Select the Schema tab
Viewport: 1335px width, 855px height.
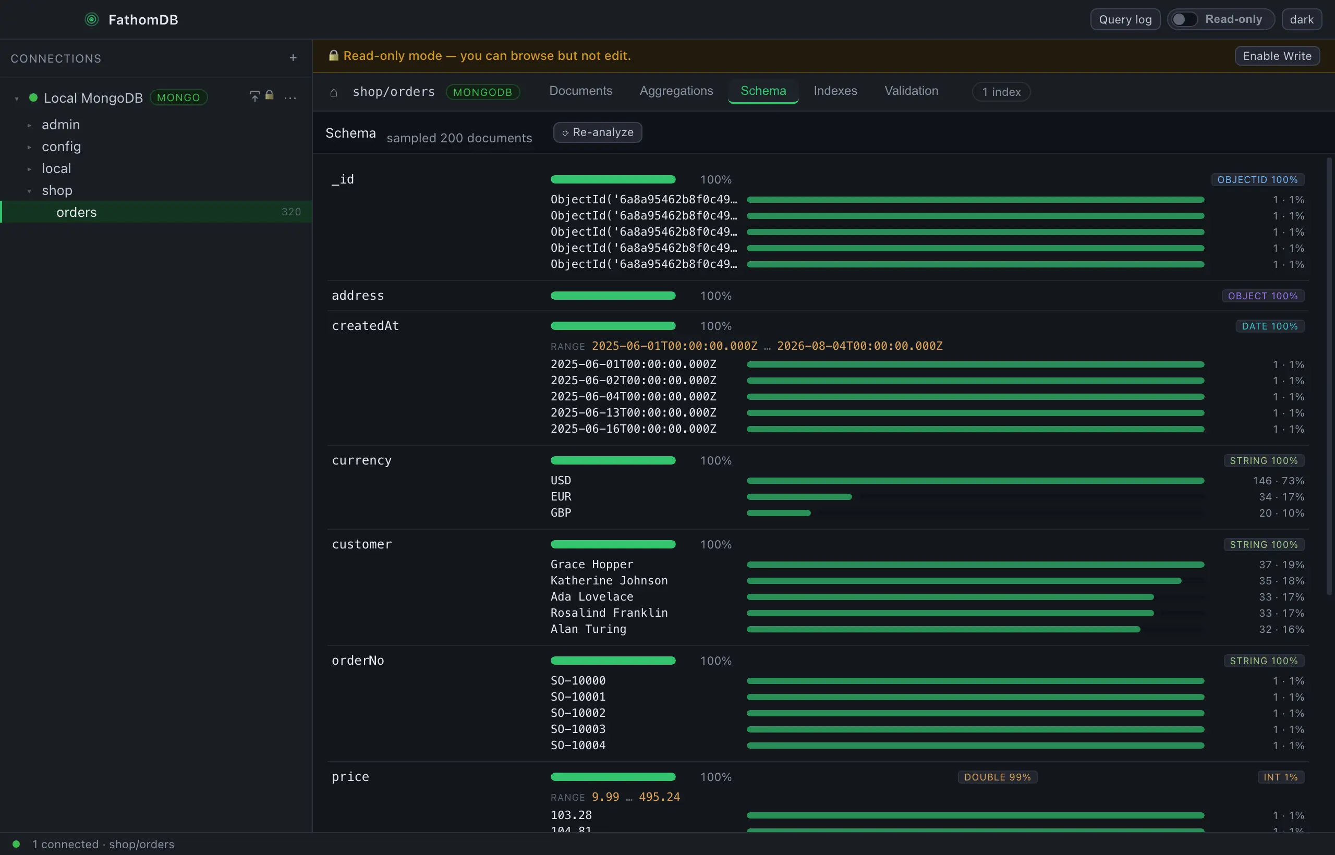pos(763,91)
